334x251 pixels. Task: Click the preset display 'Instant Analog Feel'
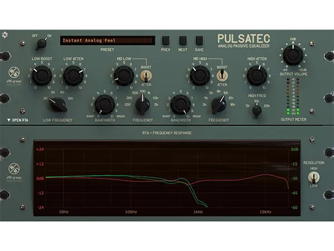pyautogui.click(x=107, y=40)
